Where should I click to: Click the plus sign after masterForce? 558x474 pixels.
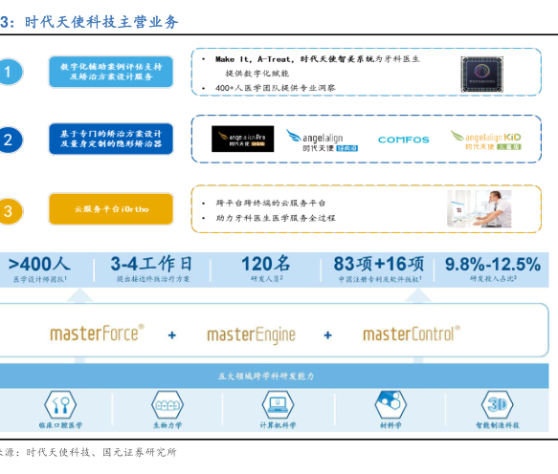coord(172,335)
